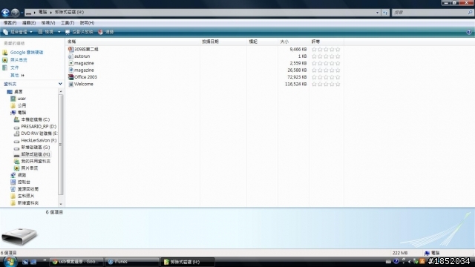Select the user folder in the tree

[18, 99]
